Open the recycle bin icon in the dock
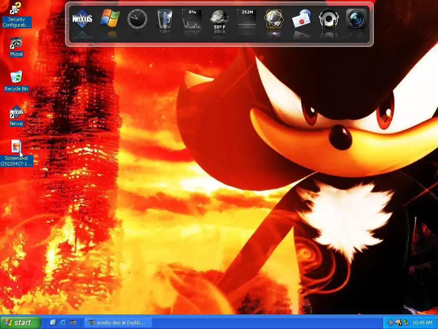This screenshot has height=329, width=438. tap(165, 18)
